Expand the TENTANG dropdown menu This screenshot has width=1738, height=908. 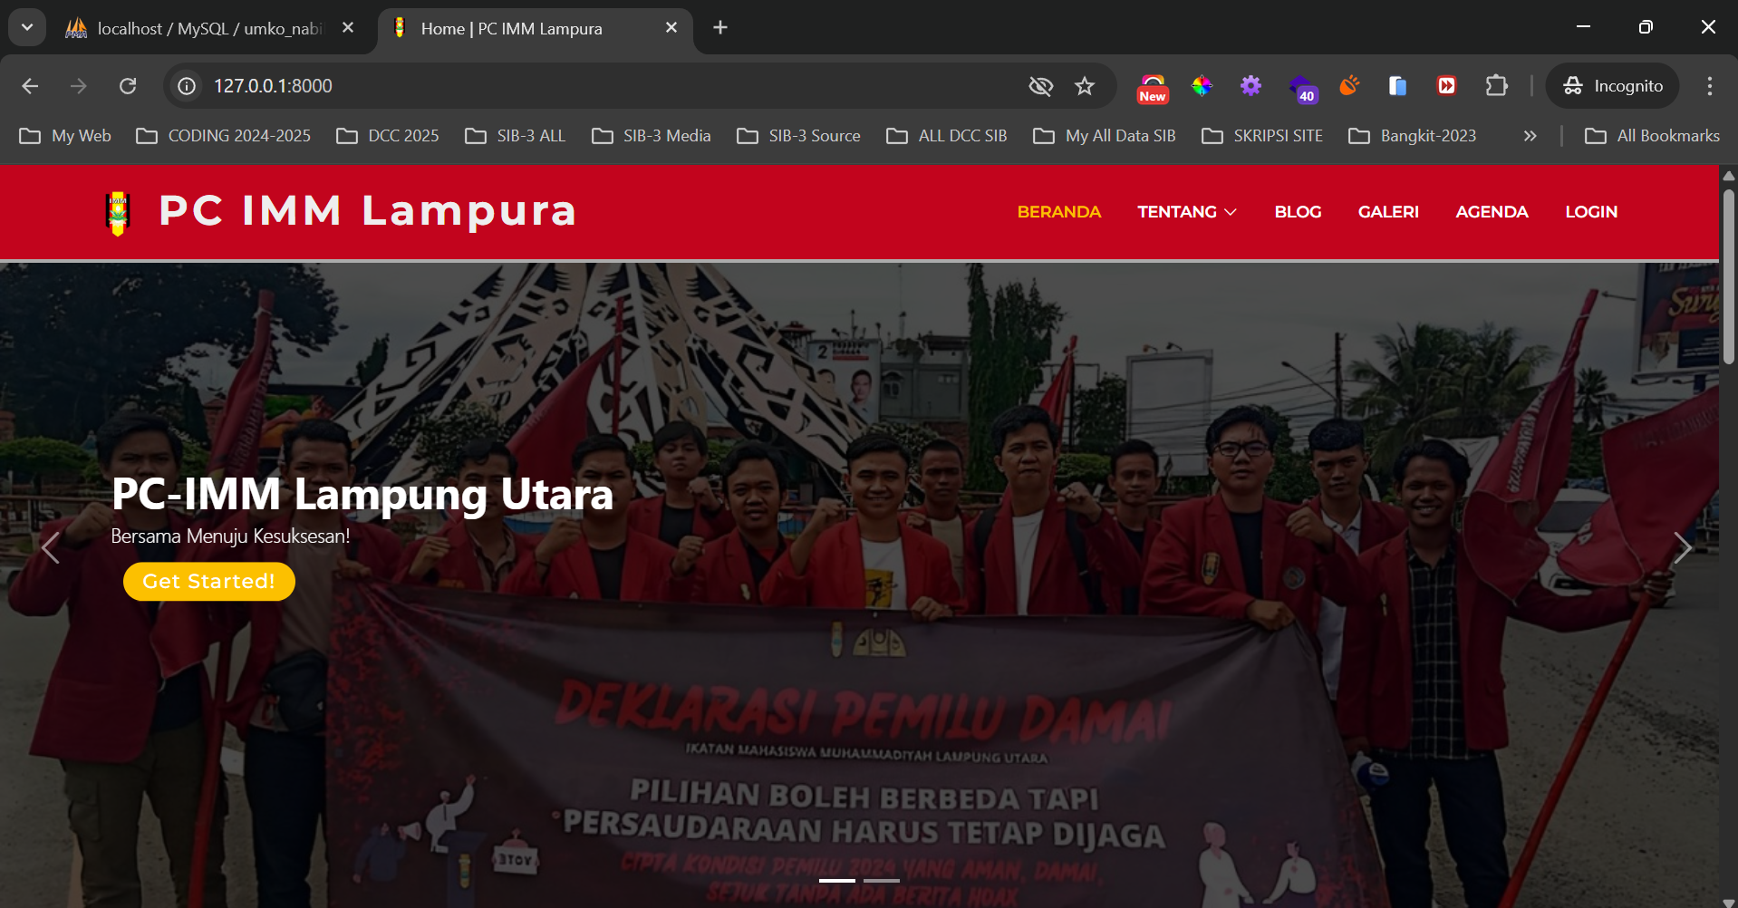1186,211
